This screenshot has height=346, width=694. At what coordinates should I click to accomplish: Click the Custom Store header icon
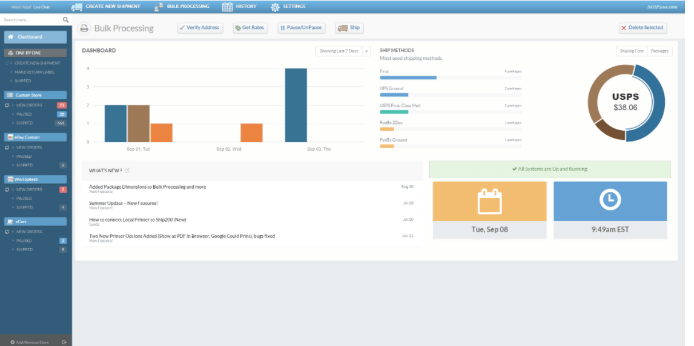coord(10,95)
